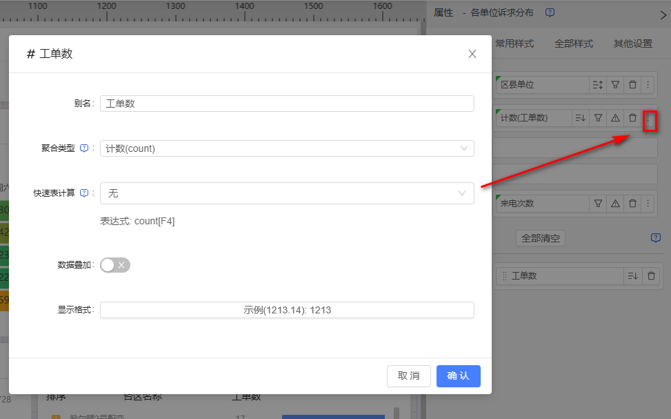Click the filter icon for 来电次数
Viewport: 671px width, 419px height.
[599, 204]
